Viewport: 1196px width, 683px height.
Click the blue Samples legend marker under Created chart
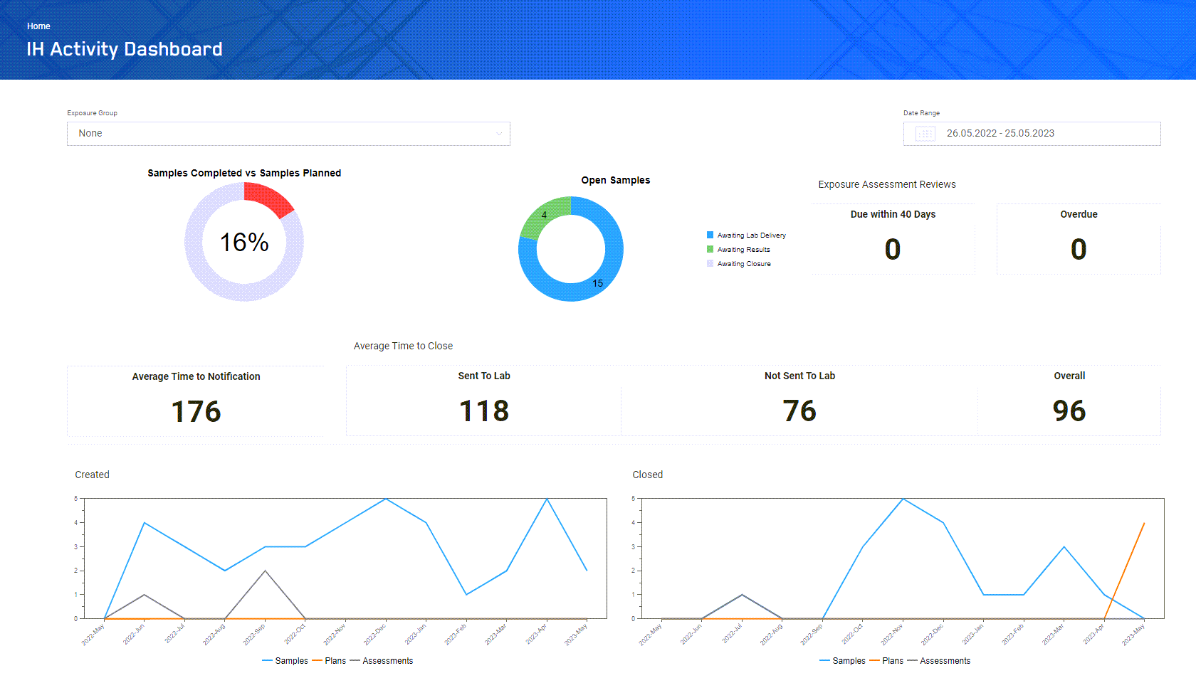(x=268, y=660)
